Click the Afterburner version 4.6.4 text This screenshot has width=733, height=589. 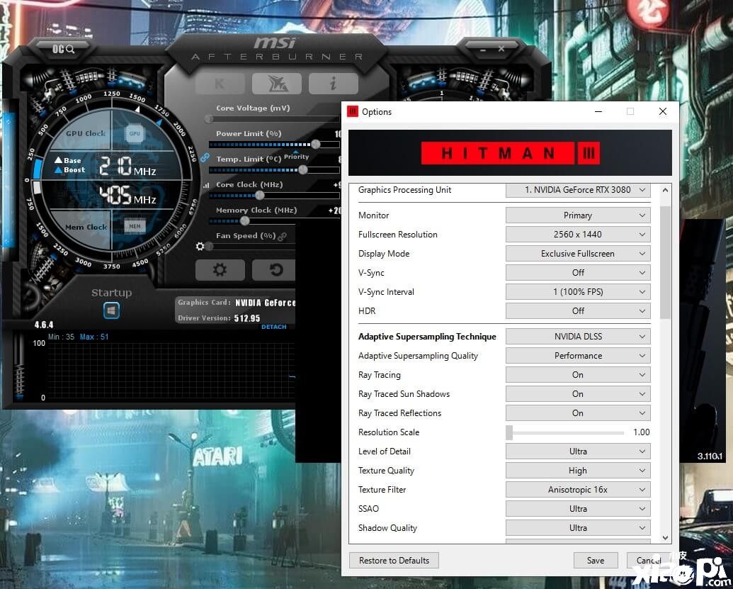point(44,325)
